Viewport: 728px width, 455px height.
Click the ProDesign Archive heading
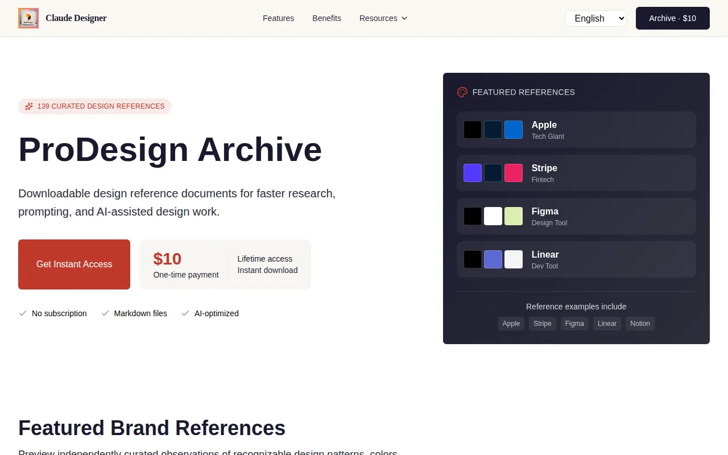(170, 150)
